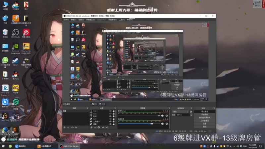Open the Windows Start button

tap(3, 146)
